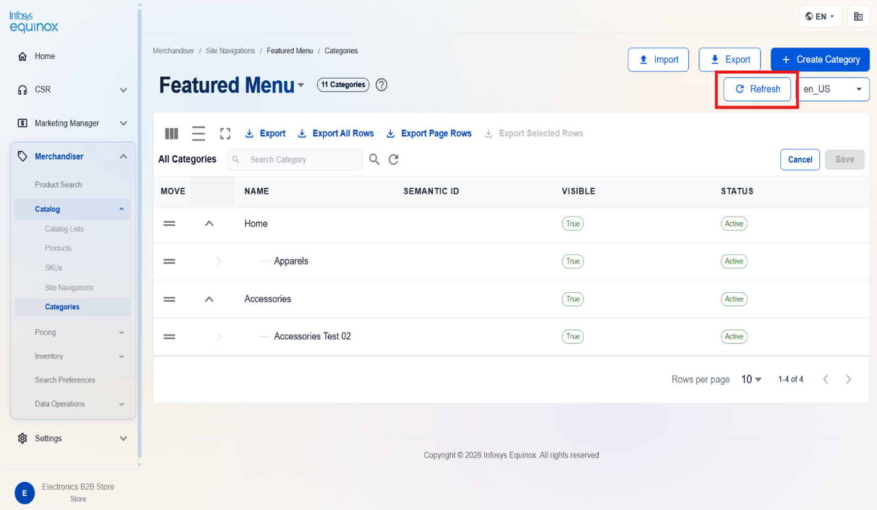The height and width of the screenshot is (510, 877).
Task: Grab move handle for Accessories Test 02
Action: pos(169,336)
